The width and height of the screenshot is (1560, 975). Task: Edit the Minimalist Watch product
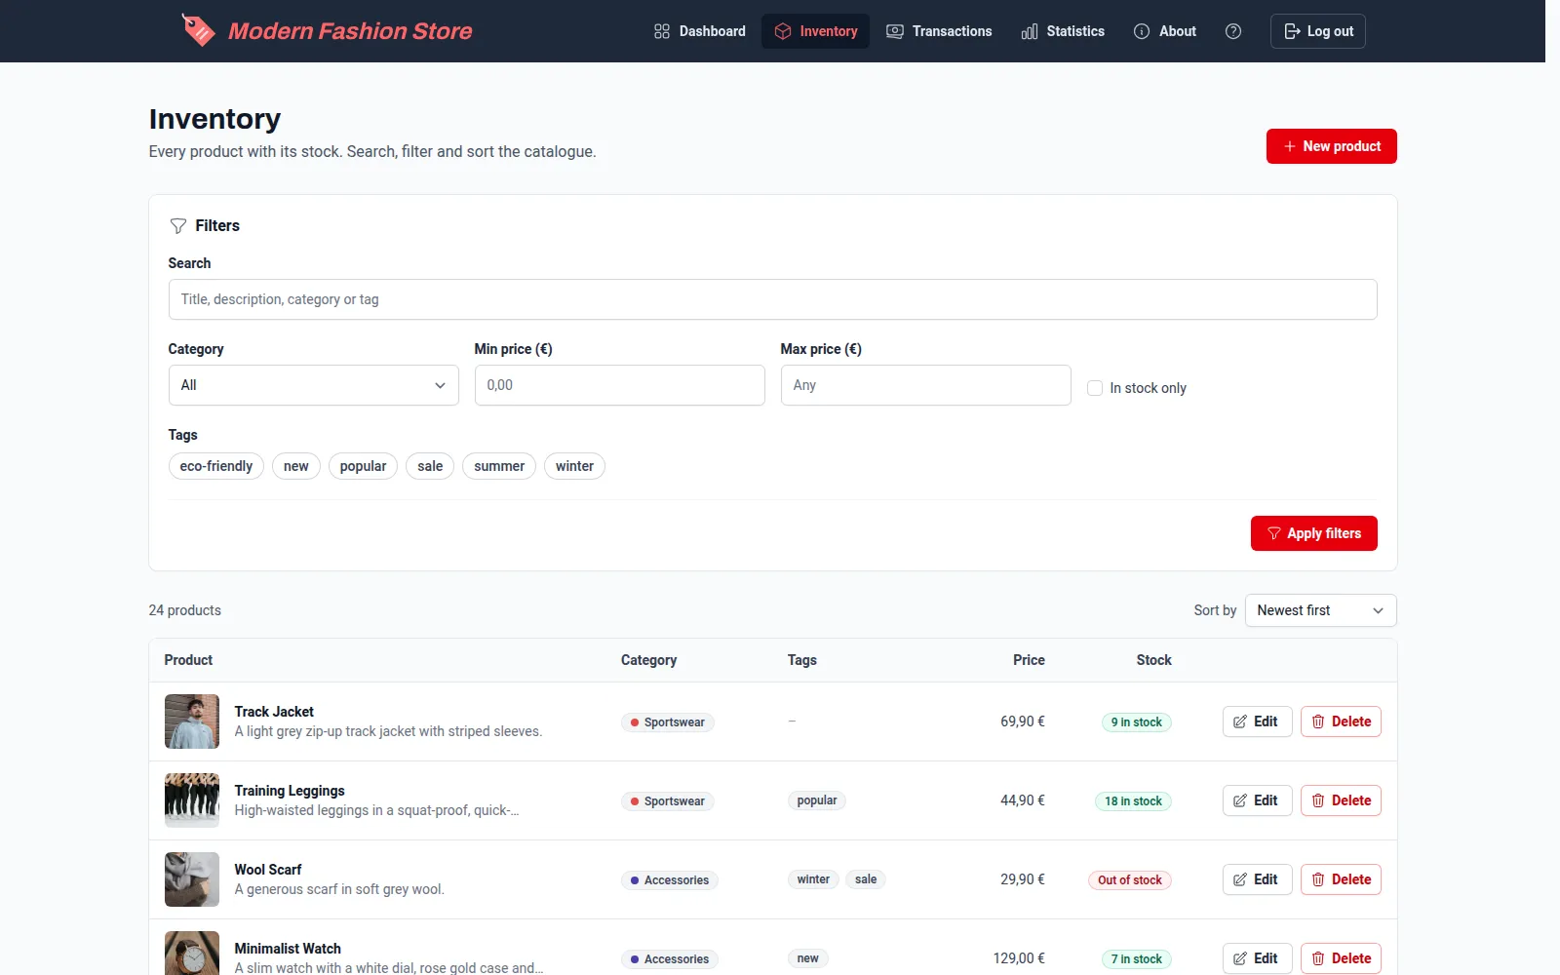[1258, 958]
